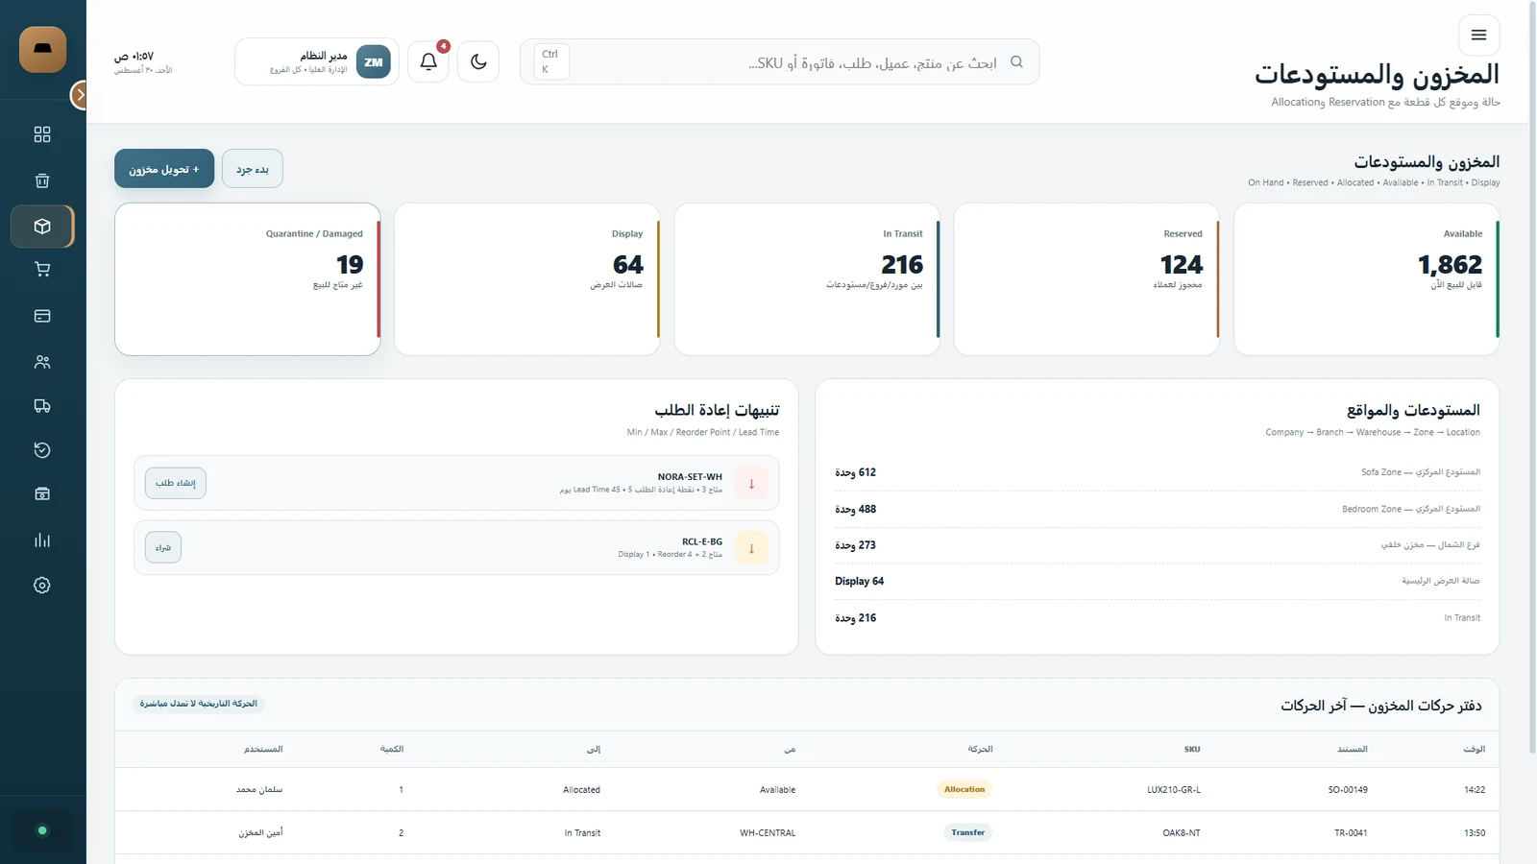1537x864 pixels.
Task: Focus the product, customer, SKU search field
Action: pos(779,61)
